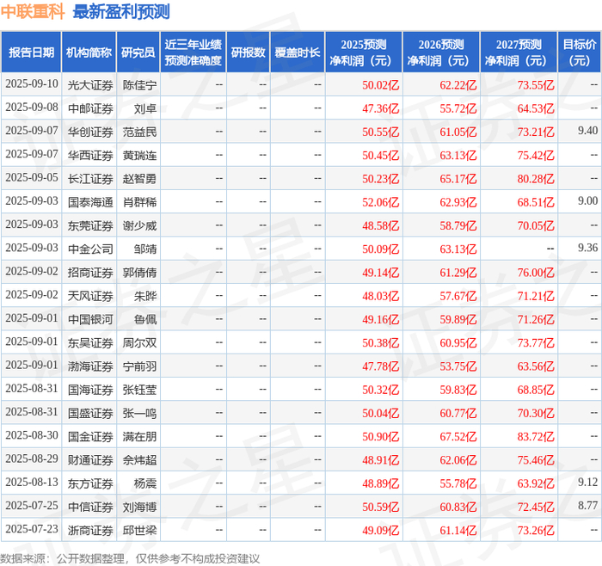Click 70.30亿 forecast value

click(x=536, y=413)
